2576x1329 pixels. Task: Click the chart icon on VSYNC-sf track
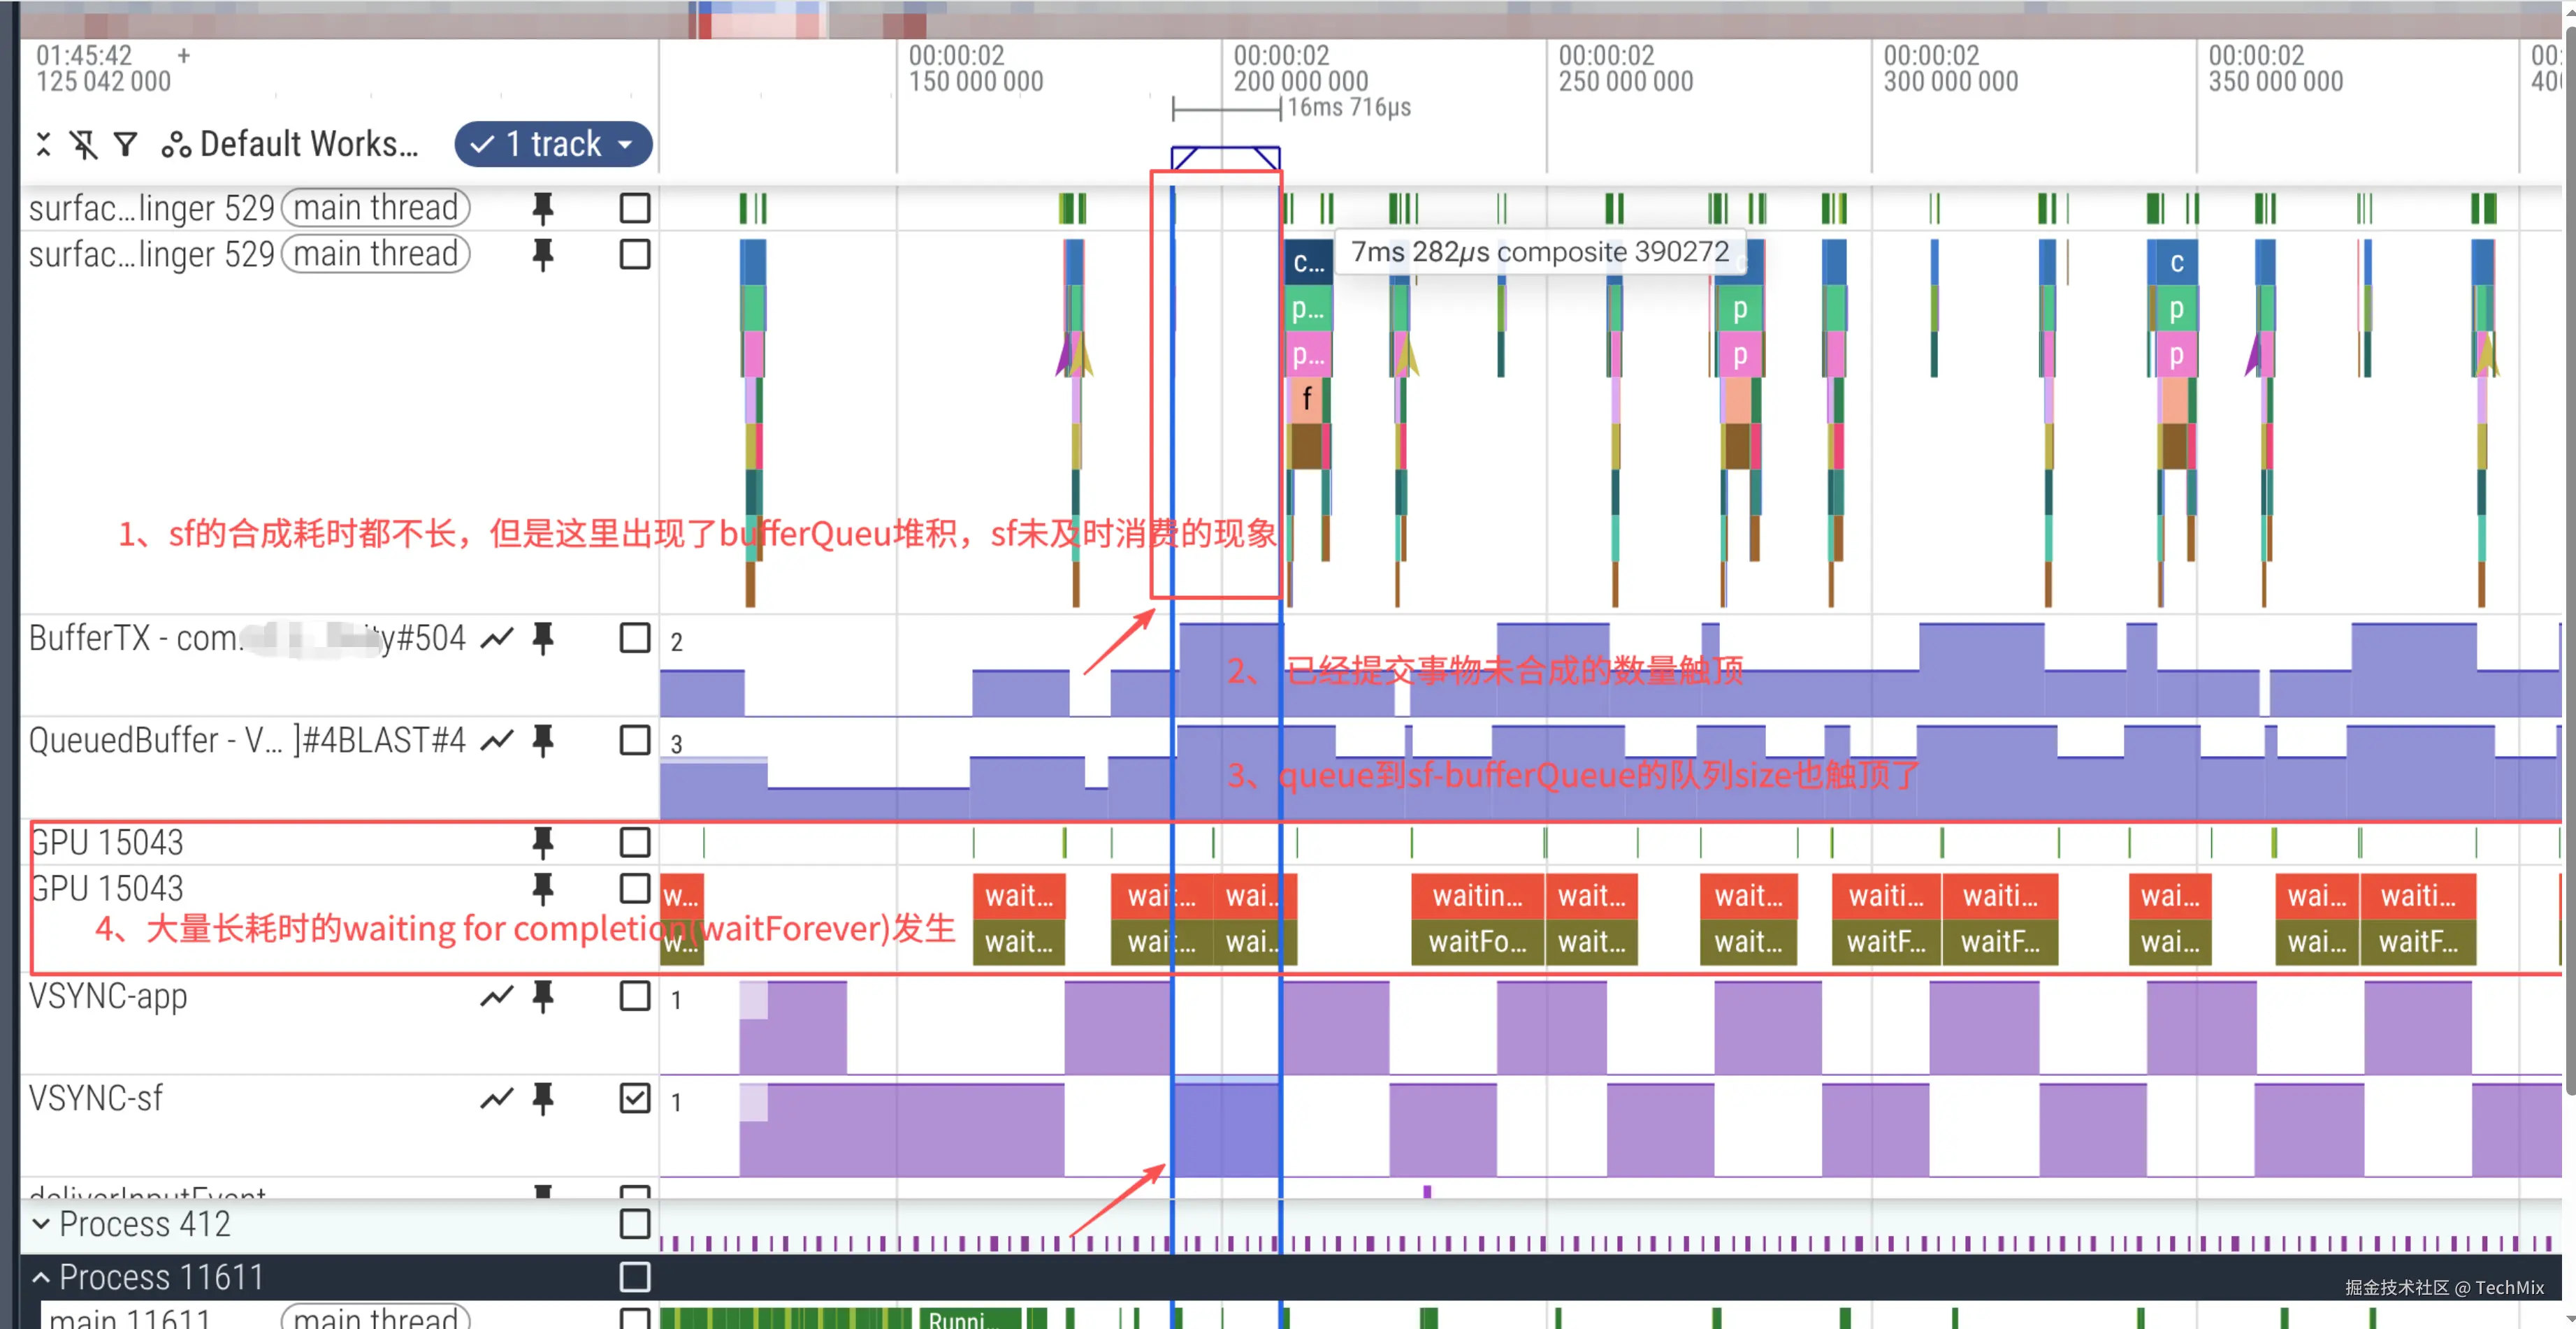click(x=497, y=1098)
